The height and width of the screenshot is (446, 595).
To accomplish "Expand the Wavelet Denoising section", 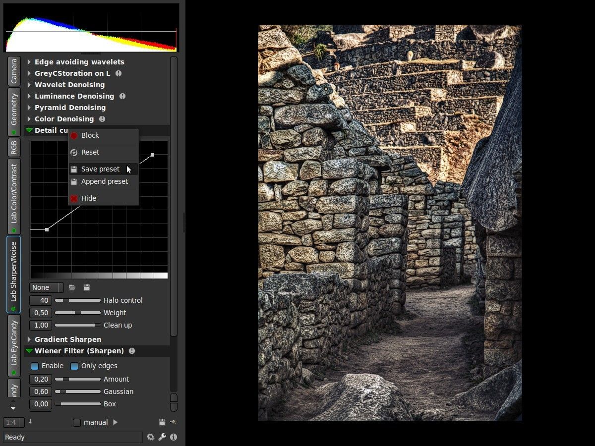I will (69, 84).
